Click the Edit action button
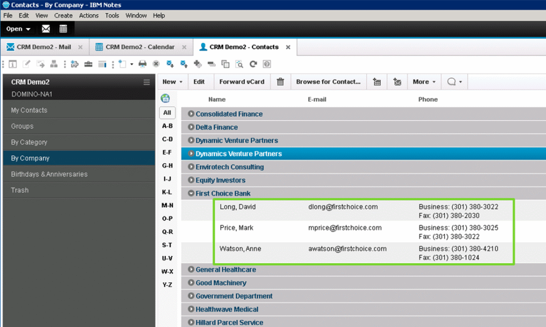 [199, 82]
